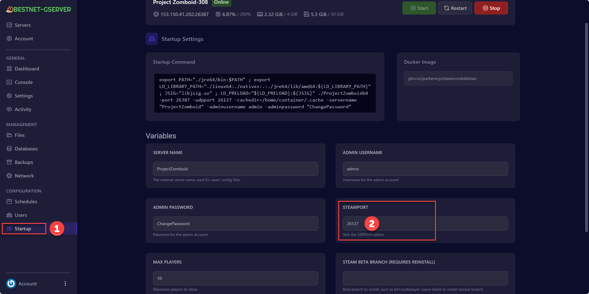This screenshot has width=589, height=294.
Task: Click the Max Players field
Action: coord(236,278)
